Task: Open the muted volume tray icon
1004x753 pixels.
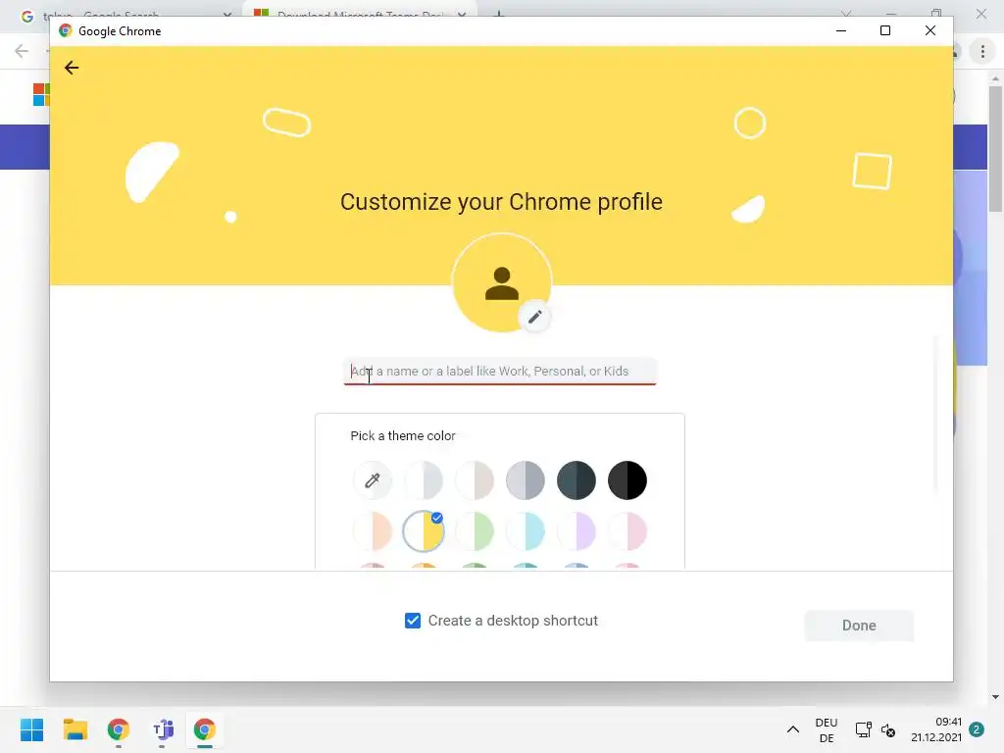Action: click(888, 729)
